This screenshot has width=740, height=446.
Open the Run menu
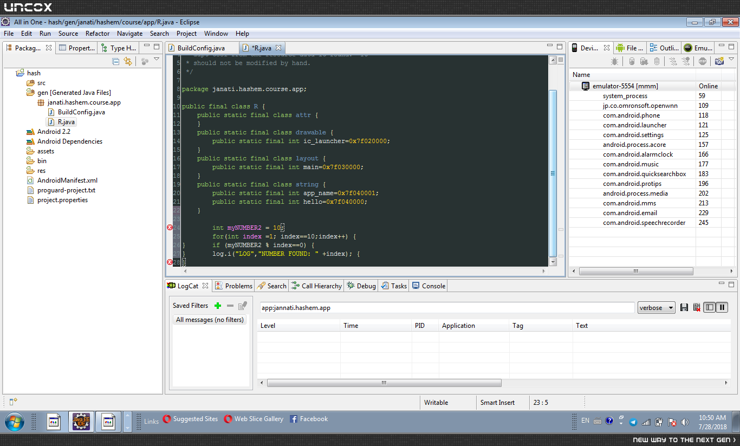(x=45, y=34)
